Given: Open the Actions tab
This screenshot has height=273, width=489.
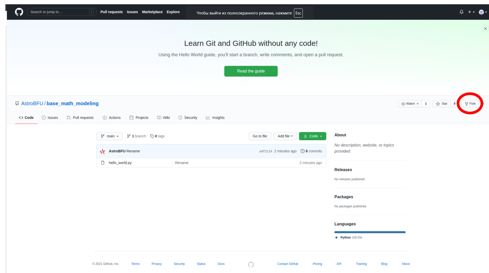Looking at the screenshot, I should click(112, 118).
